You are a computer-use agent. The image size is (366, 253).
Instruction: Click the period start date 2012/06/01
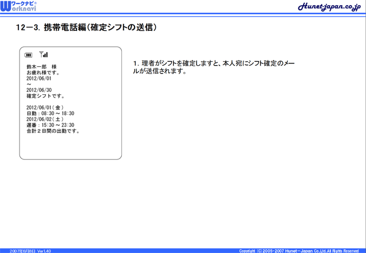tap(39, 79)
